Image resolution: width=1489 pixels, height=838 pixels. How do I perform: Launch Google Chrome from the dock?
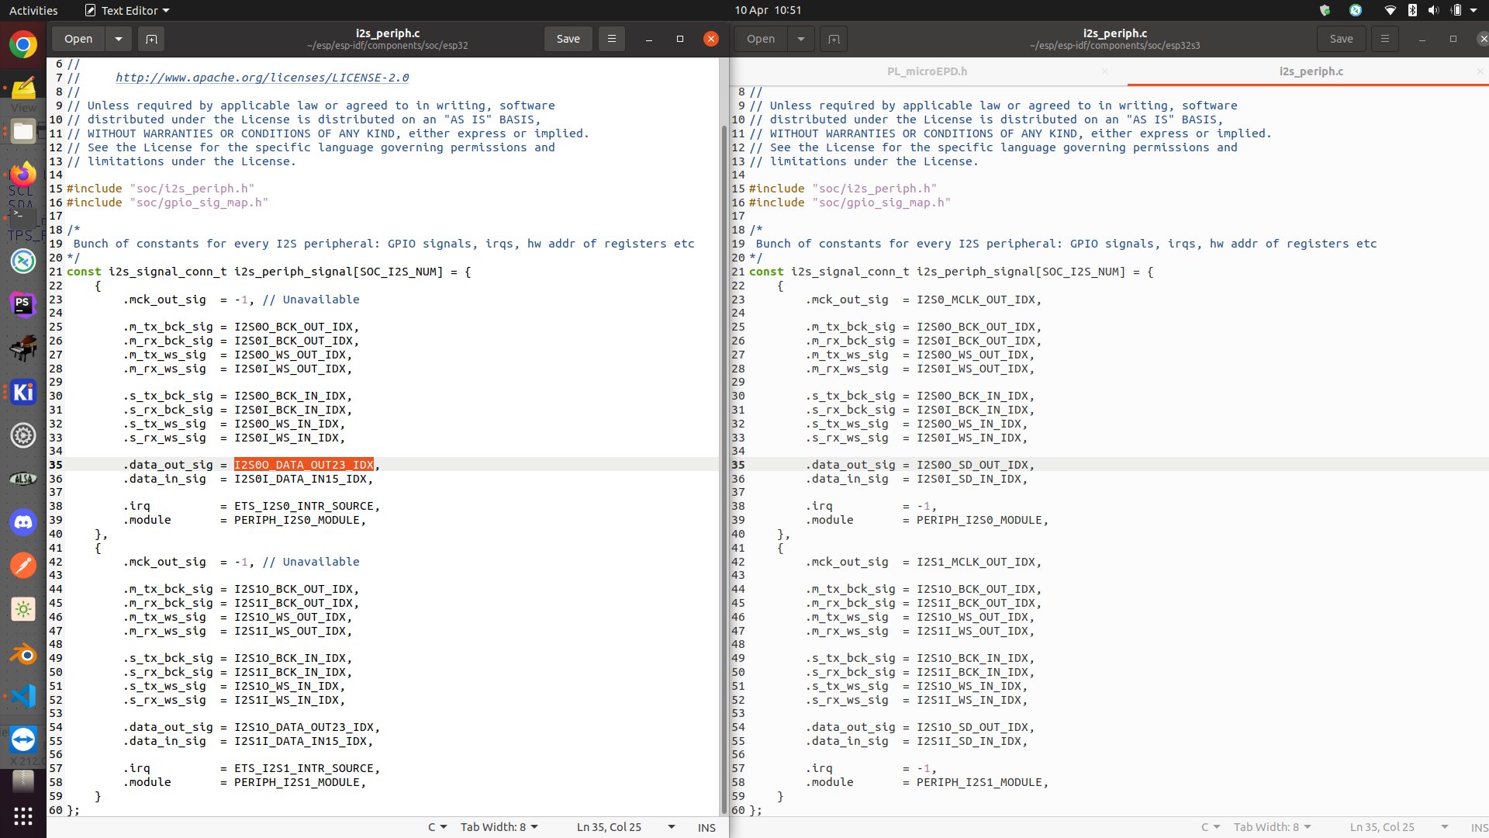[23, 45]
